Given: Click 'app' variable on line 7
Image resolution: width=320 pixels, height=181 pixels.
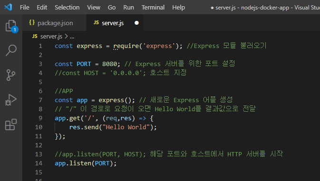Looking at the screenshot, I should 82,100.
